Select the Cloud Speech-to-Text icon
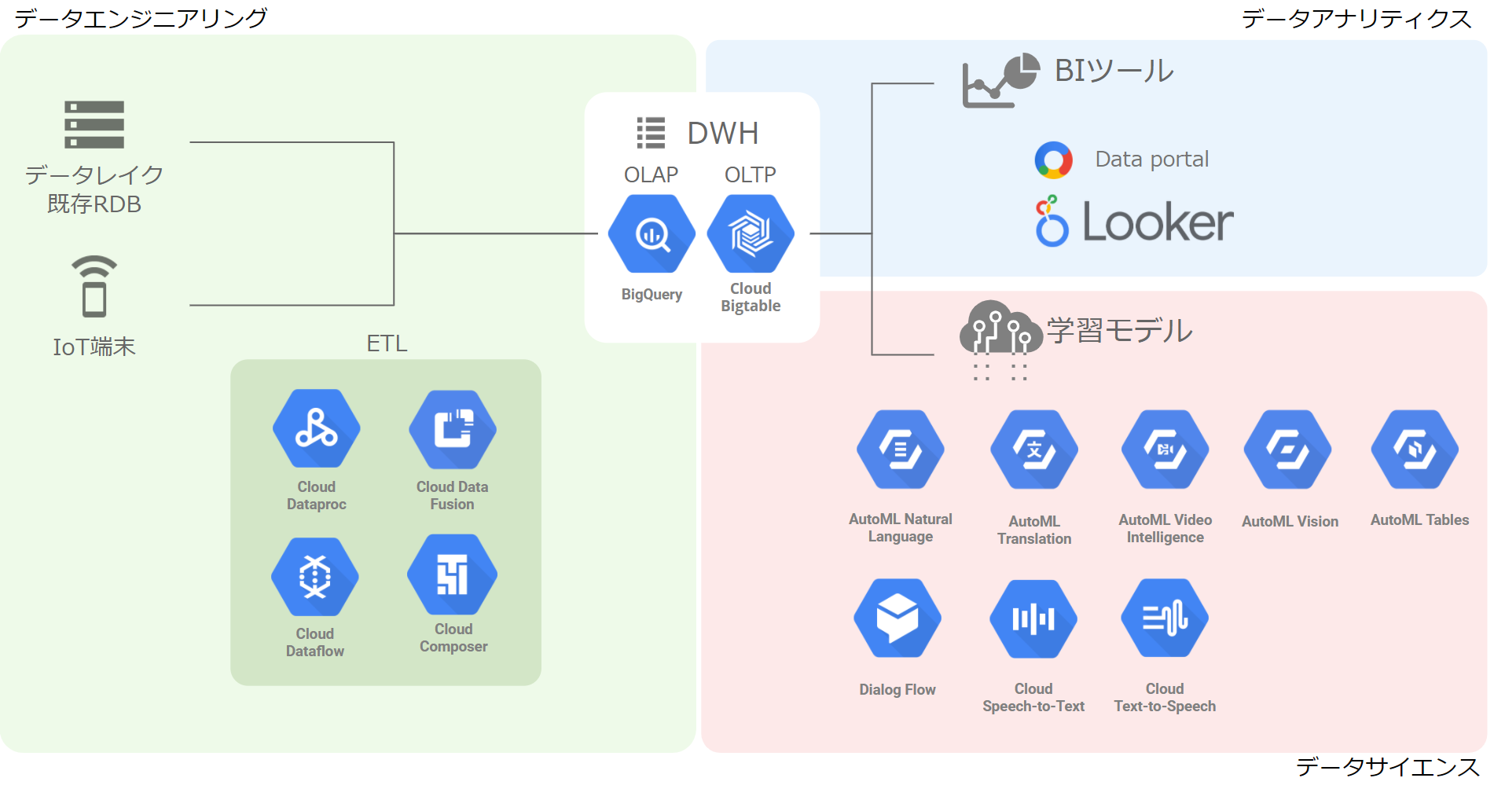The width and height of the screenshot is (1494, 789). pos(1033,618)
